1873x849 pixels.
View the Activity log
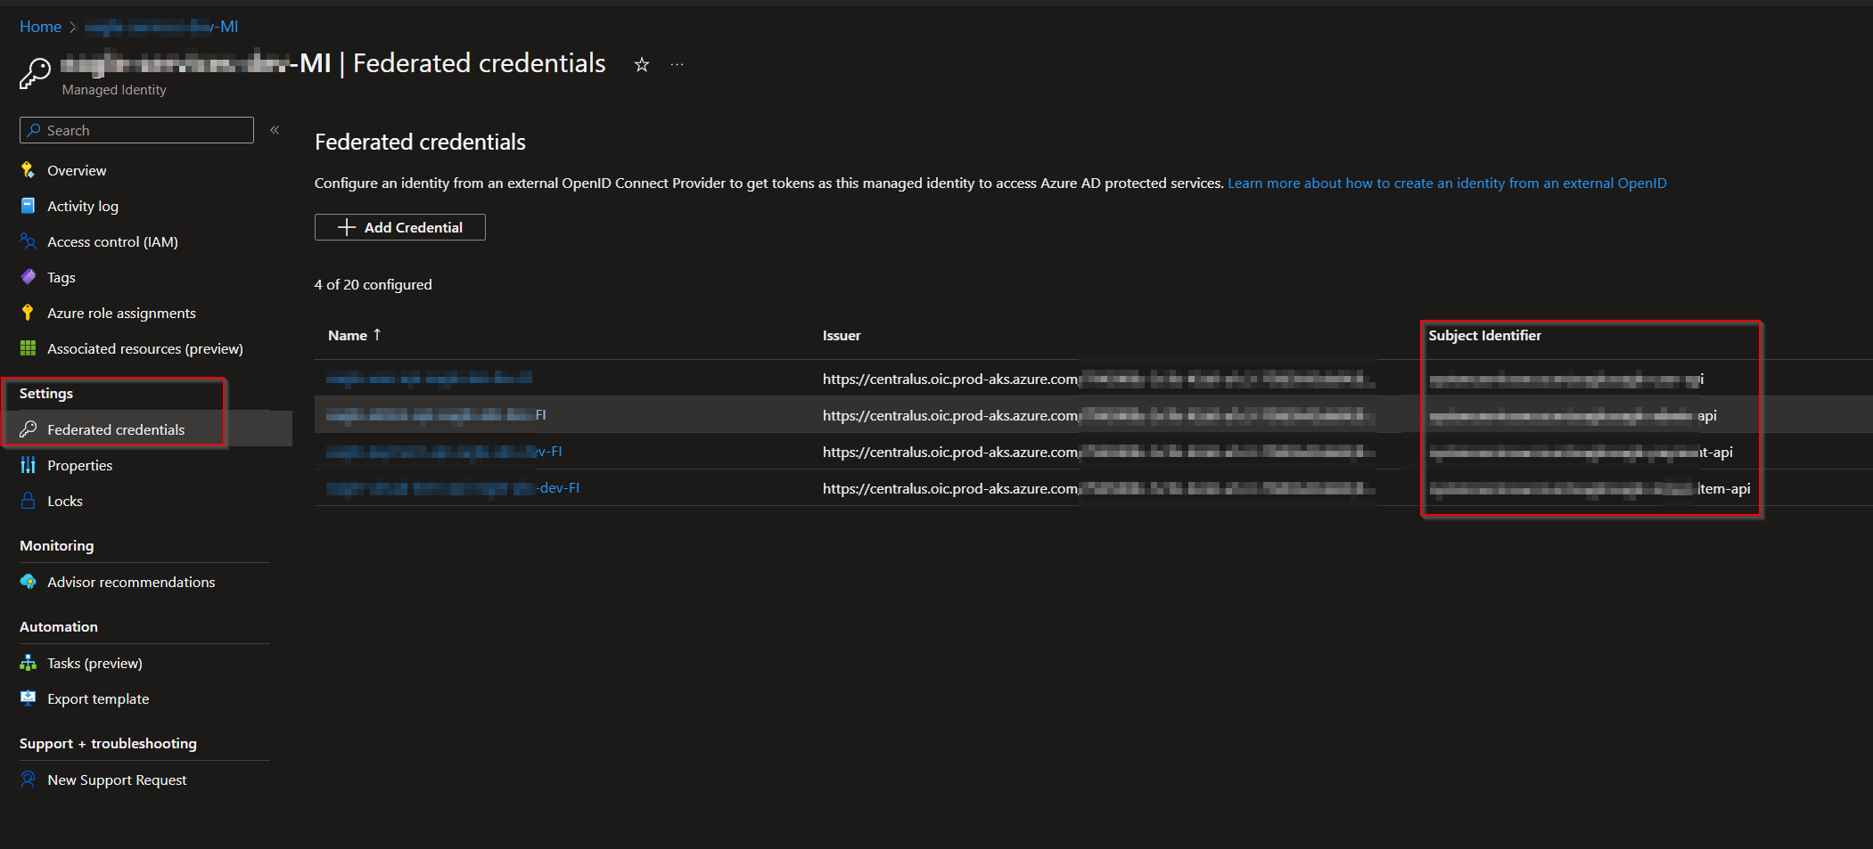(x=83, y=206)
